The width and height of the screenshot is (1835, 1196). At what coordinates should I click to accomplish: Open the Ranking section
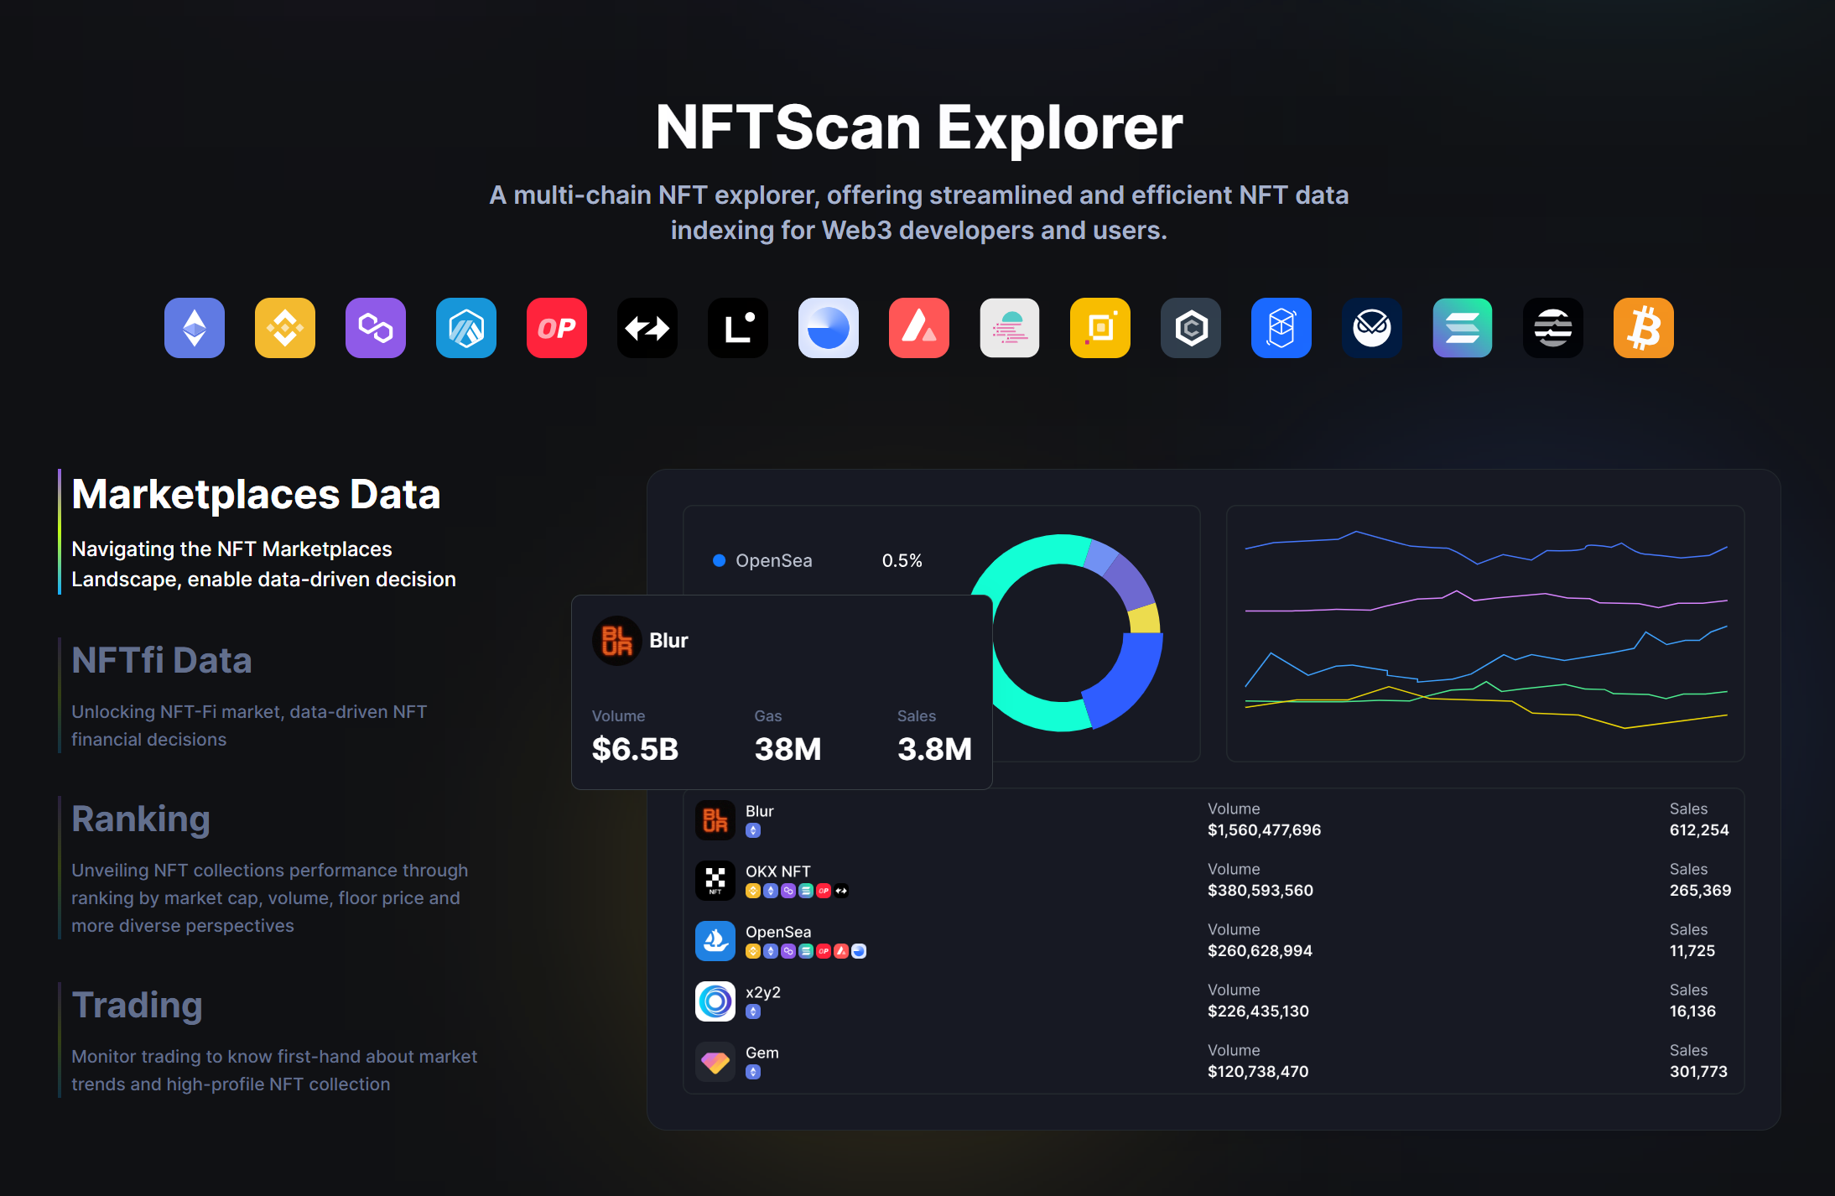coord(140,819)
